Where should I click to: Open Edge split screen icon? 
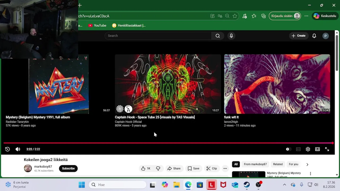click(x=212, y=16)
